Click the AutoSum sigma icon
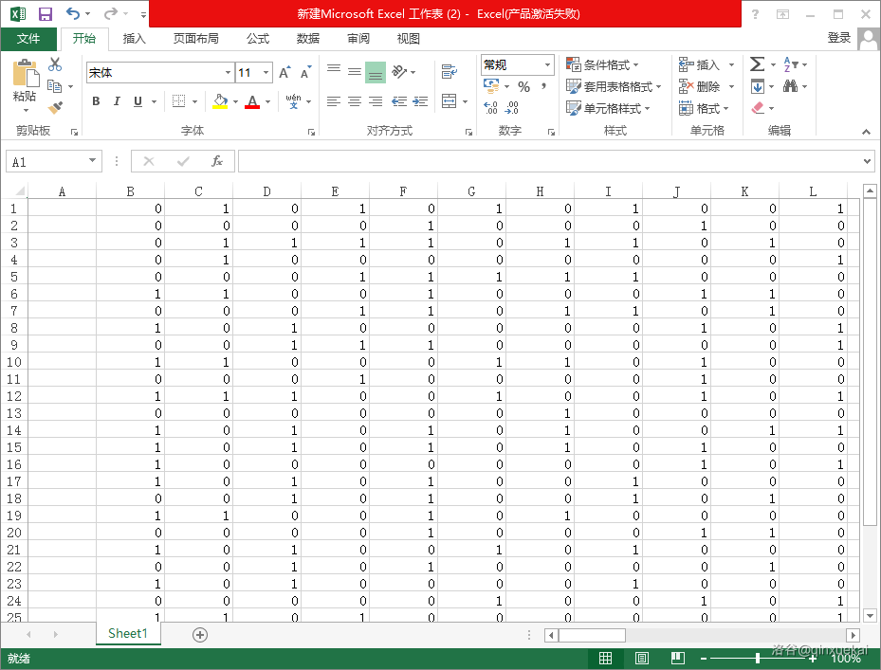881x670 pixels. coord(757,64)
